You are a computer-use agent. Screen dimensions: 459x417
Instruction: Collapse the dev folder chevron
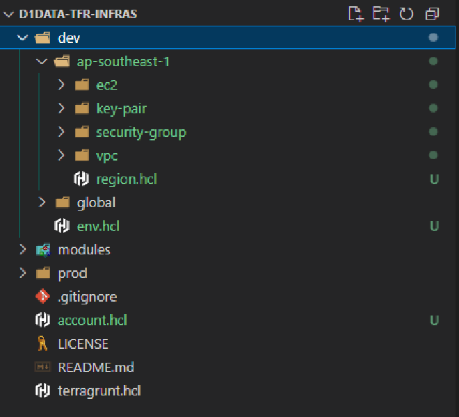22,38
